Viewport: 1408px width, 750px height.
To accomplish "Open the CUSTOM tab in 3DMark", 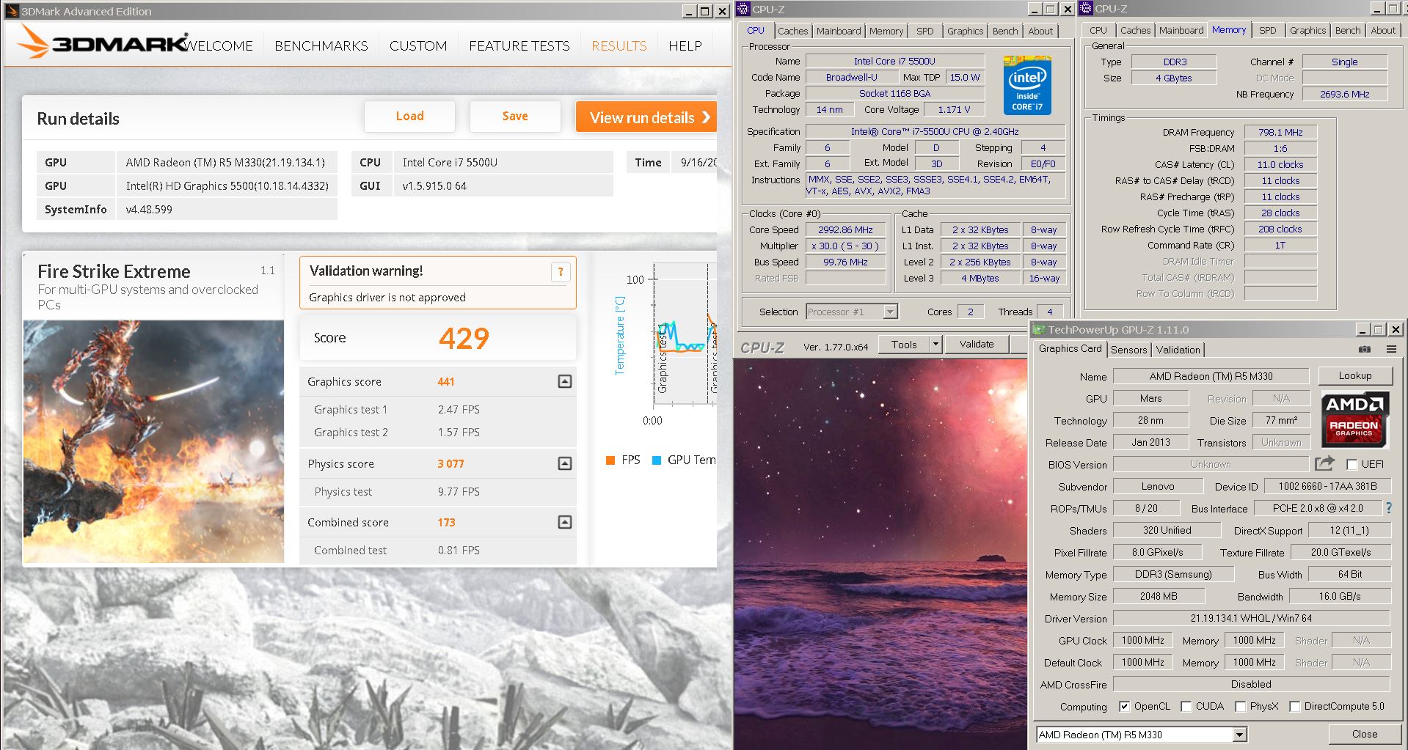I will click(418, 45).
